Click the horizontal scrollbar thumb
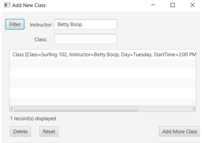This screenshot has width=202, height=143. coord(76,109)
